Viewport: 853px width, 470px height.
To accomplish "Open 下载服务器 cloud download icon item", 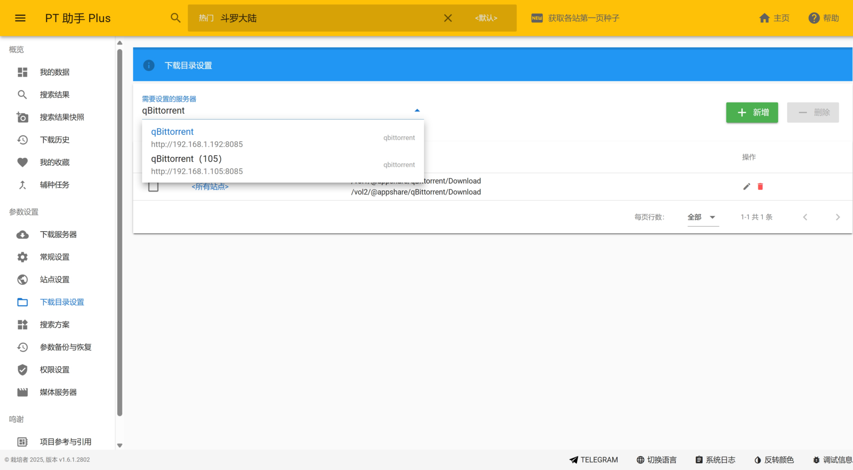I will [x=22, y=235].
